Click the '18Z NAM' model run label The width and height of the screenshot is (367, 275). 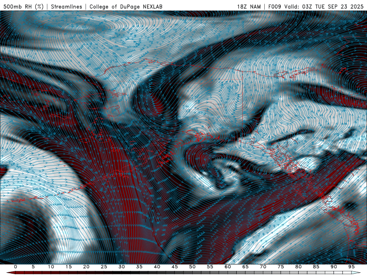(249, 6)
